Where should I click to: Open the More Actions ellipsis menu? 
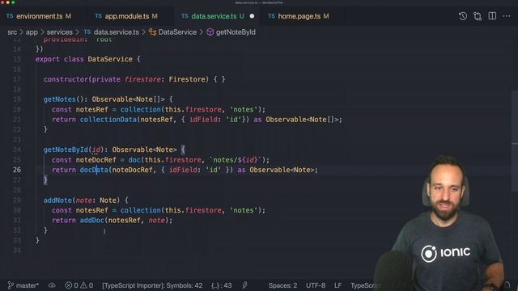507,16
